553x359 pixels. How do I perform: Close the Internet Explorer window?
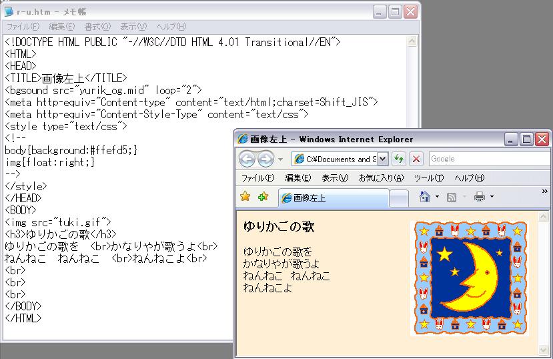pyautogui.click(x=542, y=139)
